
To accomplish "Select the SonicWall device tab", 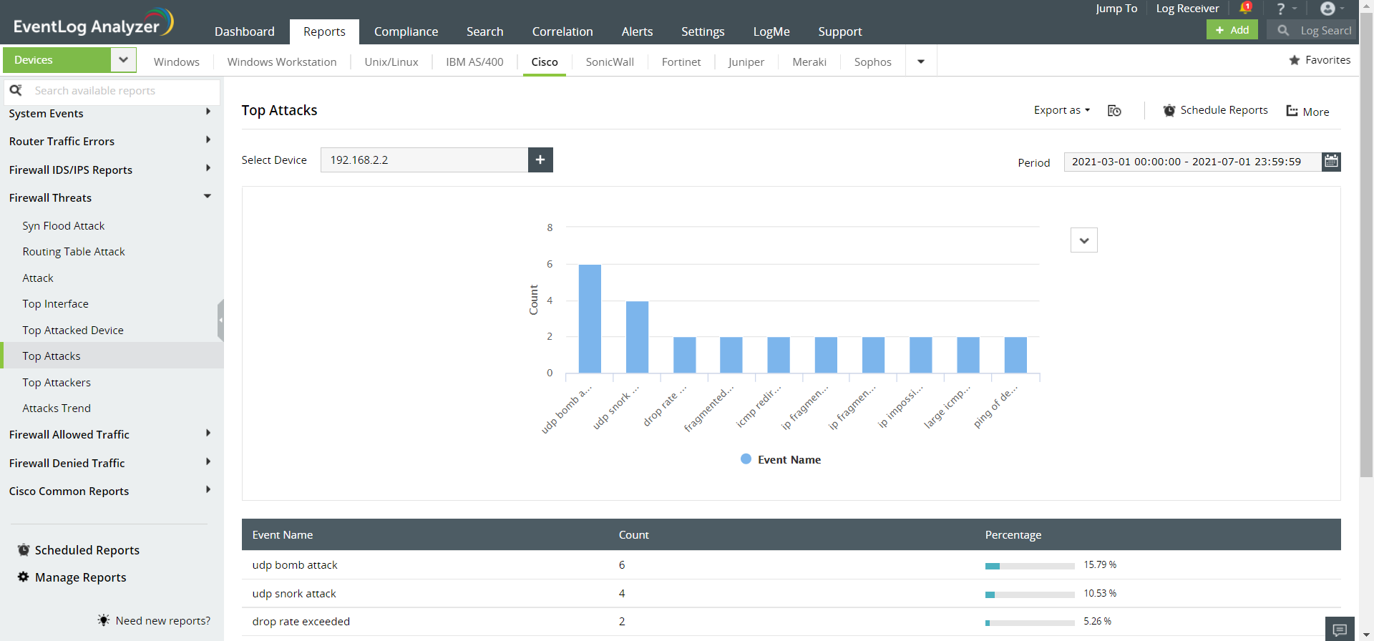I will point(610,62).
